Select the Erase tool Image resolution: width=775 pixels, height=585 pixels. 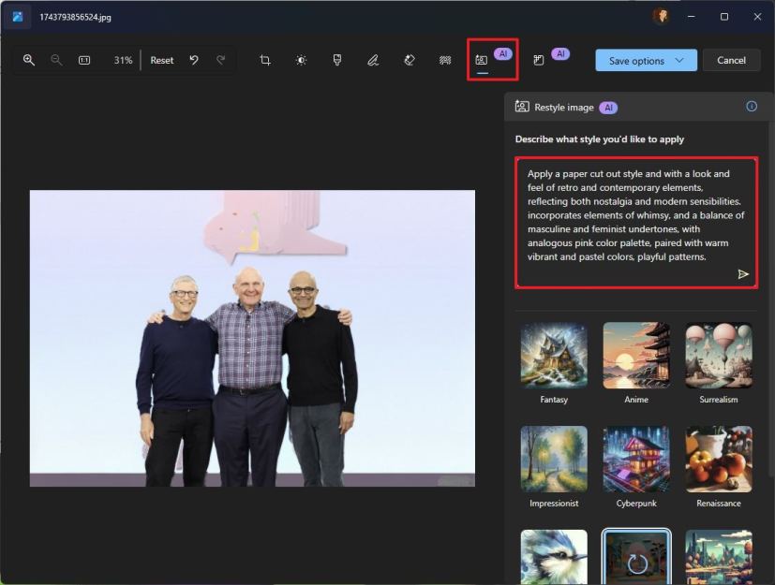(x=409, y=59)
